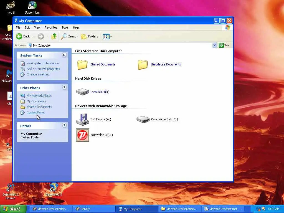284x213 pixels.
Task: Collapse the Details panel
Action: (x=64, y=125)
